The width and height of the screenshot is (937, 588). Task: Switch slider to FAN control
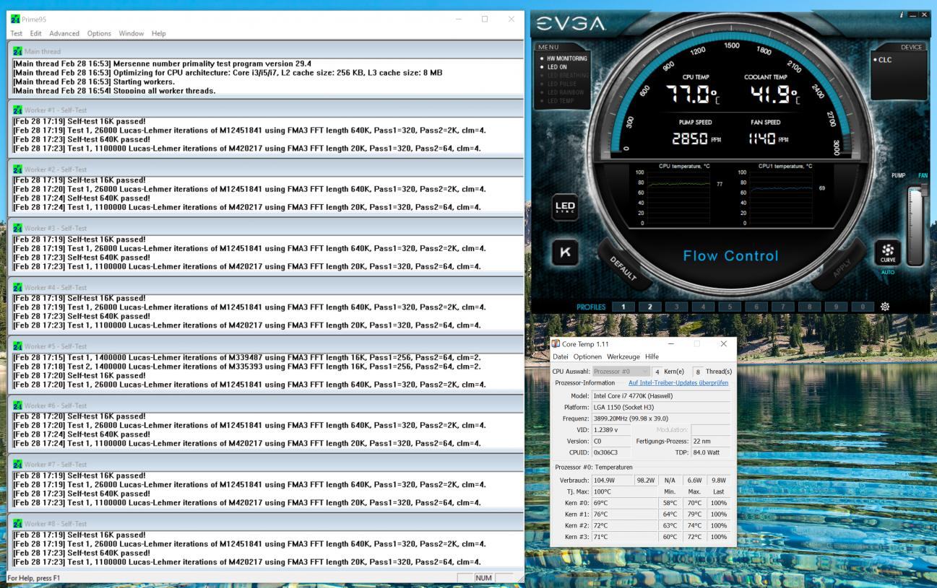(x=923, y=175)
